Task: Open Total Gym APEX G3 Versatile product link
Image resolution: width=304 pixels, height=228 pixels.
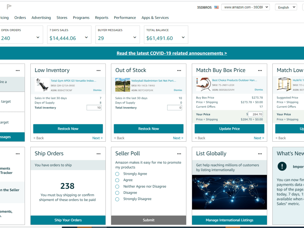Action: [74, 81]
